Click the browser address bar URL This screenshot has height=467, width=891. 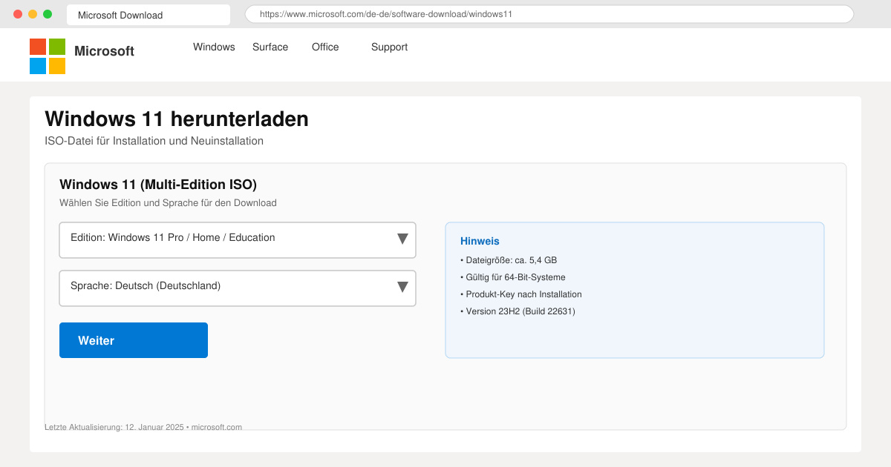[549, 14]
